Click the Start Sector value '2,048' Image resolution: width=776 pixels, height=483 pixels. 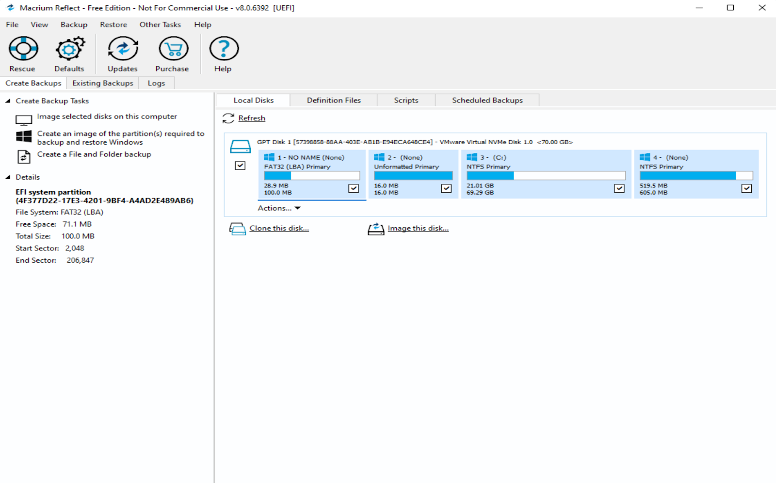click(x=75, y=248)
